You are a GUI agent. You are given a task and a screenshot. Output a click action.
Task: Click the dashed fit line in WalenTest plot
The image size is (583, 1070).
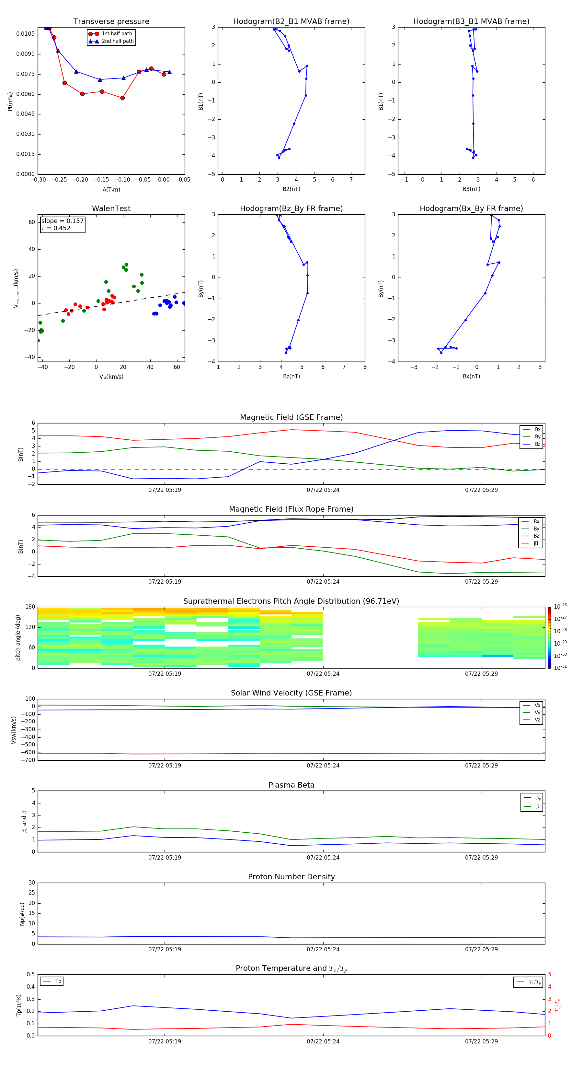(x=111, y=304)
